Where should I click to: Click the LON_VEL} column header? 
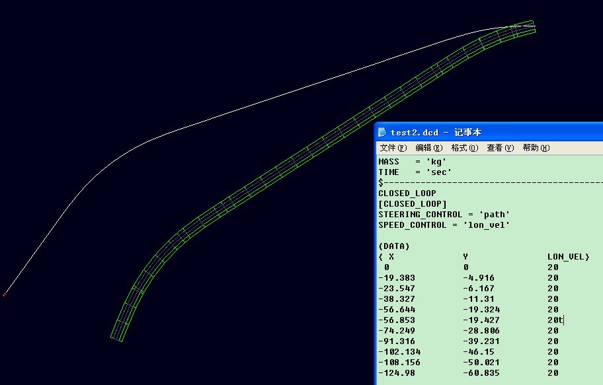pyautogui.click(x=568, y=257)
